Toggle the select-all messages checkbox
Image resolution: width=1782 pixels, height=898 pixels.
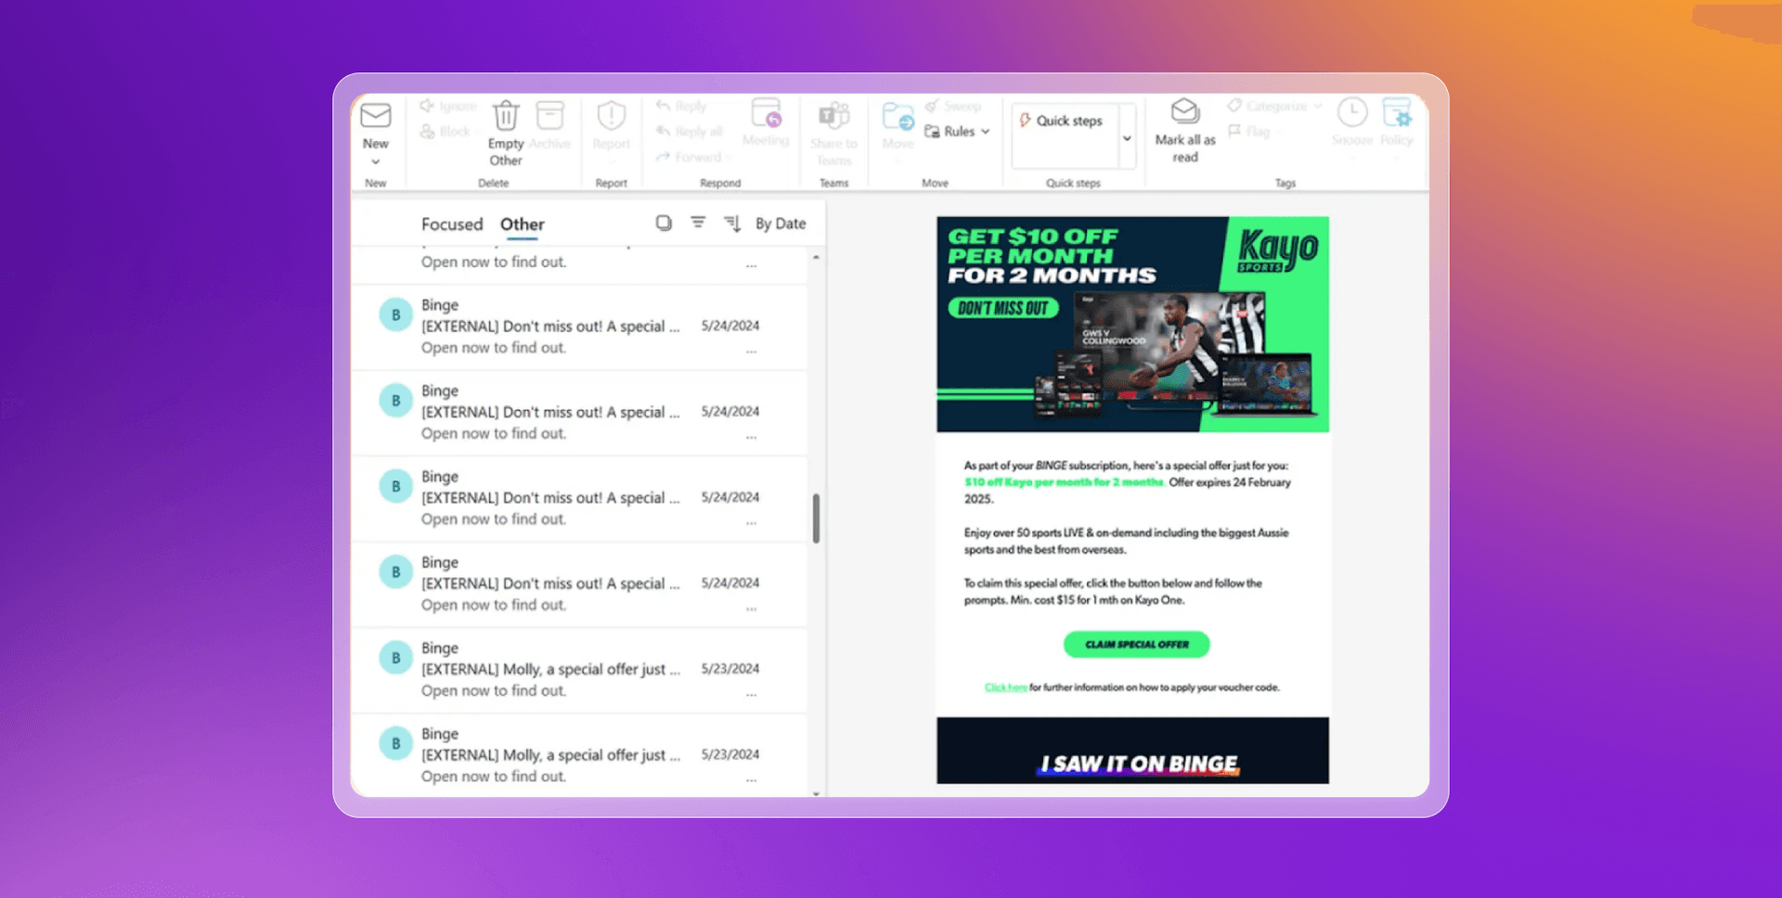click(663, 223)
